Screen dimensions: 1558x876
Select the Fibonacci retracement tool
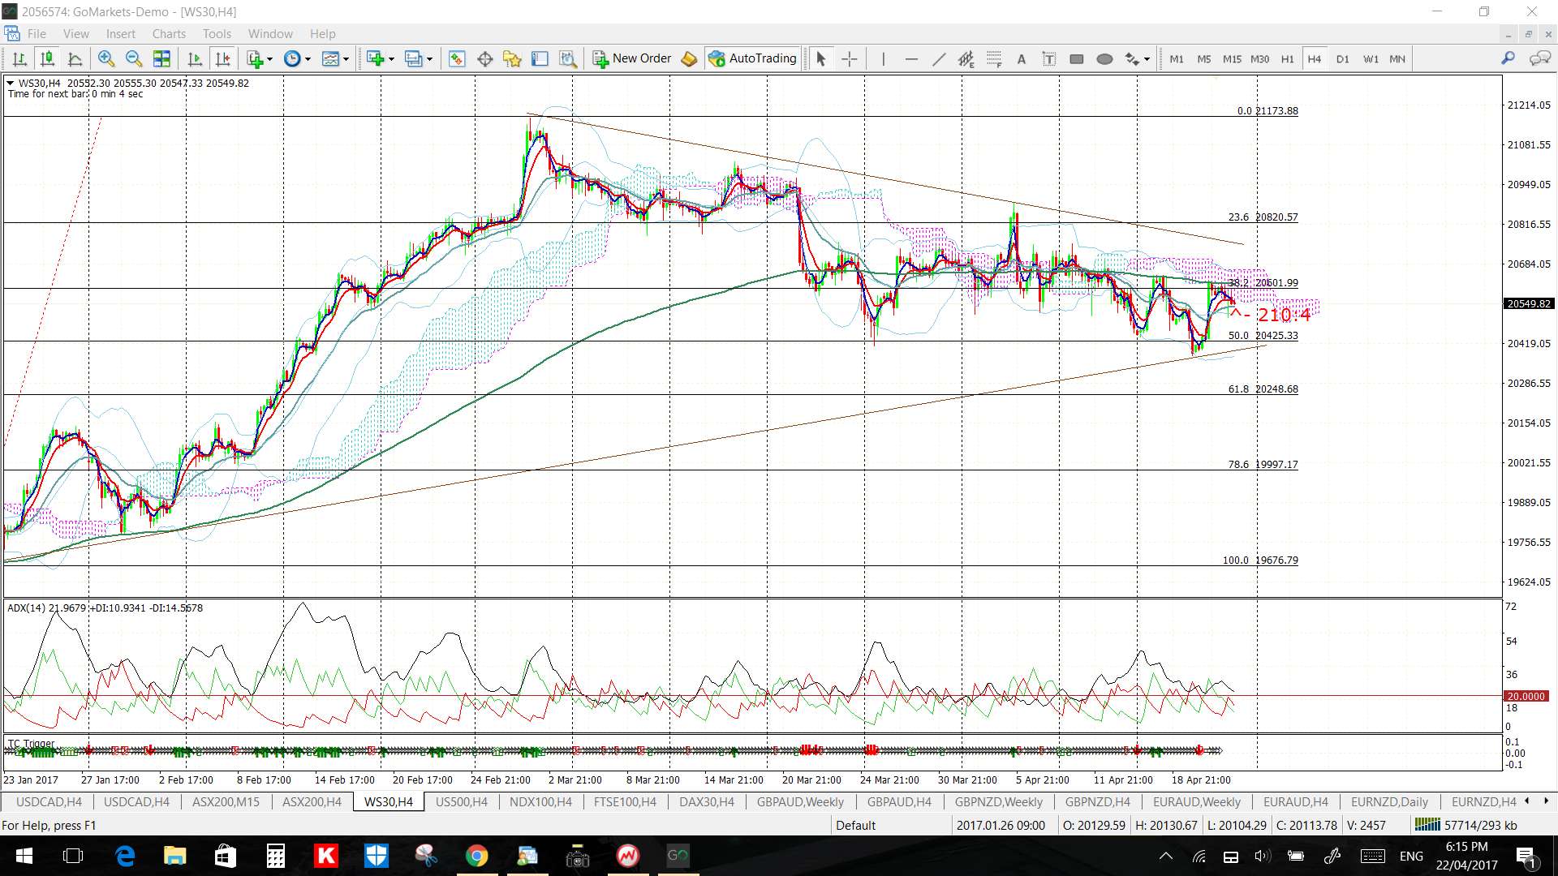coord(994,58)
